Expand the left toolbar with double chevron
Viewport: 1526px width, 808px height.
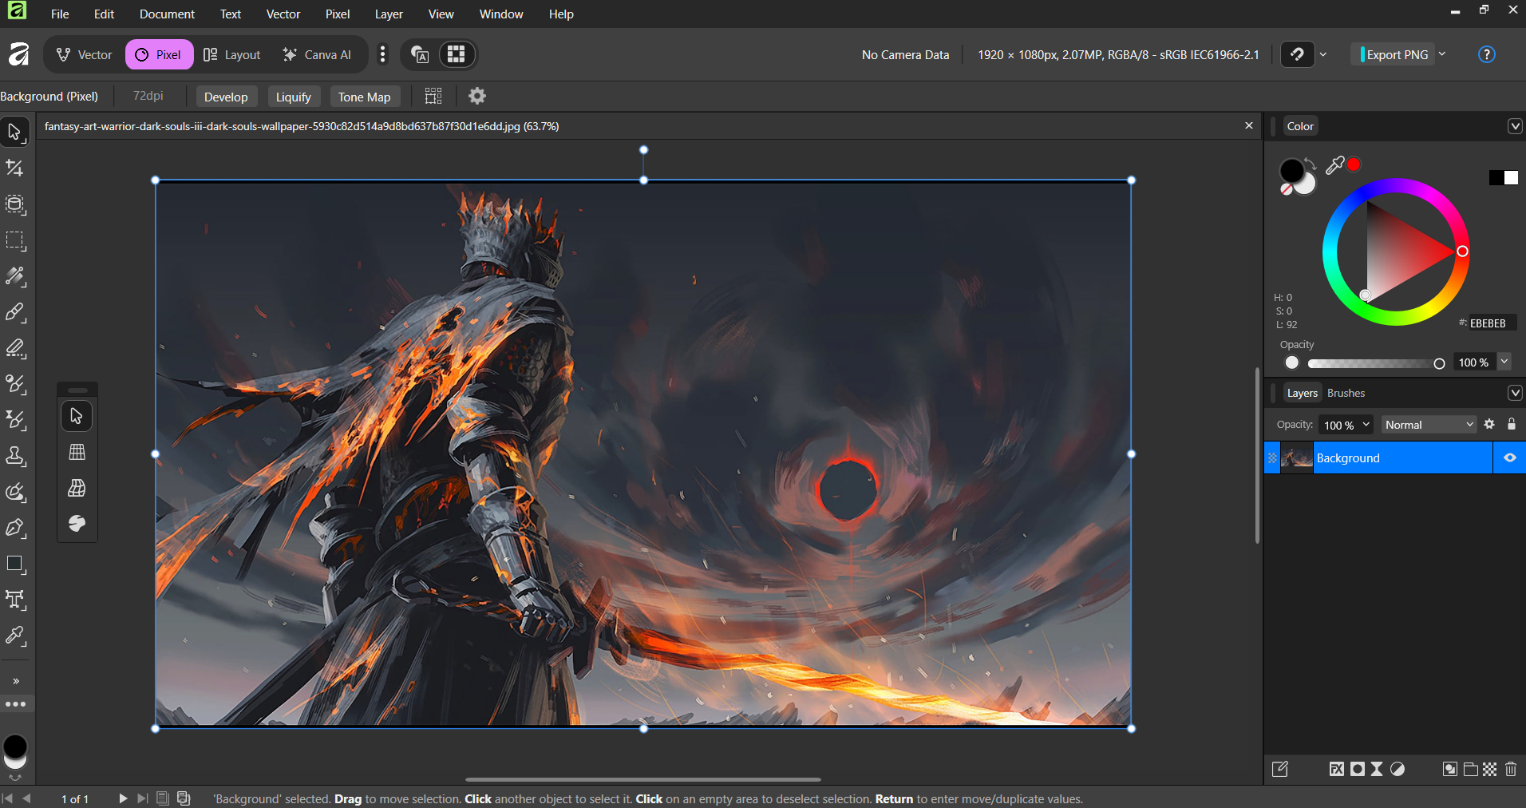point(16,681)
